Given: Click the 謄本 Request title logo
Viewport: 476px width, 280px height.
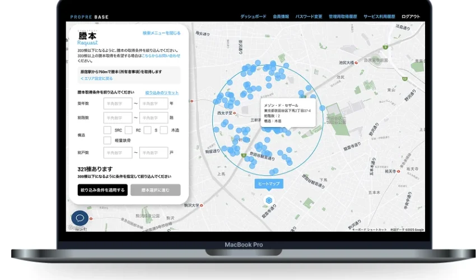Looking at the screenshot, I should tap(88, 38).
